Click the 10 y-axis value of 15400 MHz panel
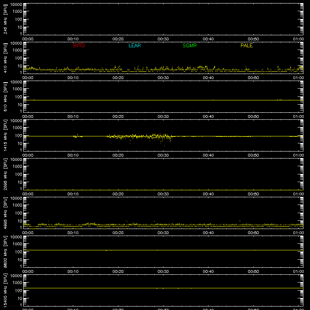310x310 pixels. (20, 298)
